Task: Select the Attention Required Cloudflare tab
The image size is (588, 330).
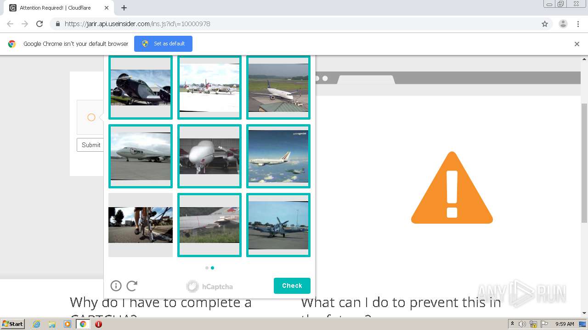Action: [x=57, y=8]
